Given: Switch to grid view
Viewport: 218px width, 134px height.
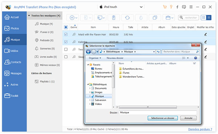Looking at the screenshot, I should pos(203,18).
